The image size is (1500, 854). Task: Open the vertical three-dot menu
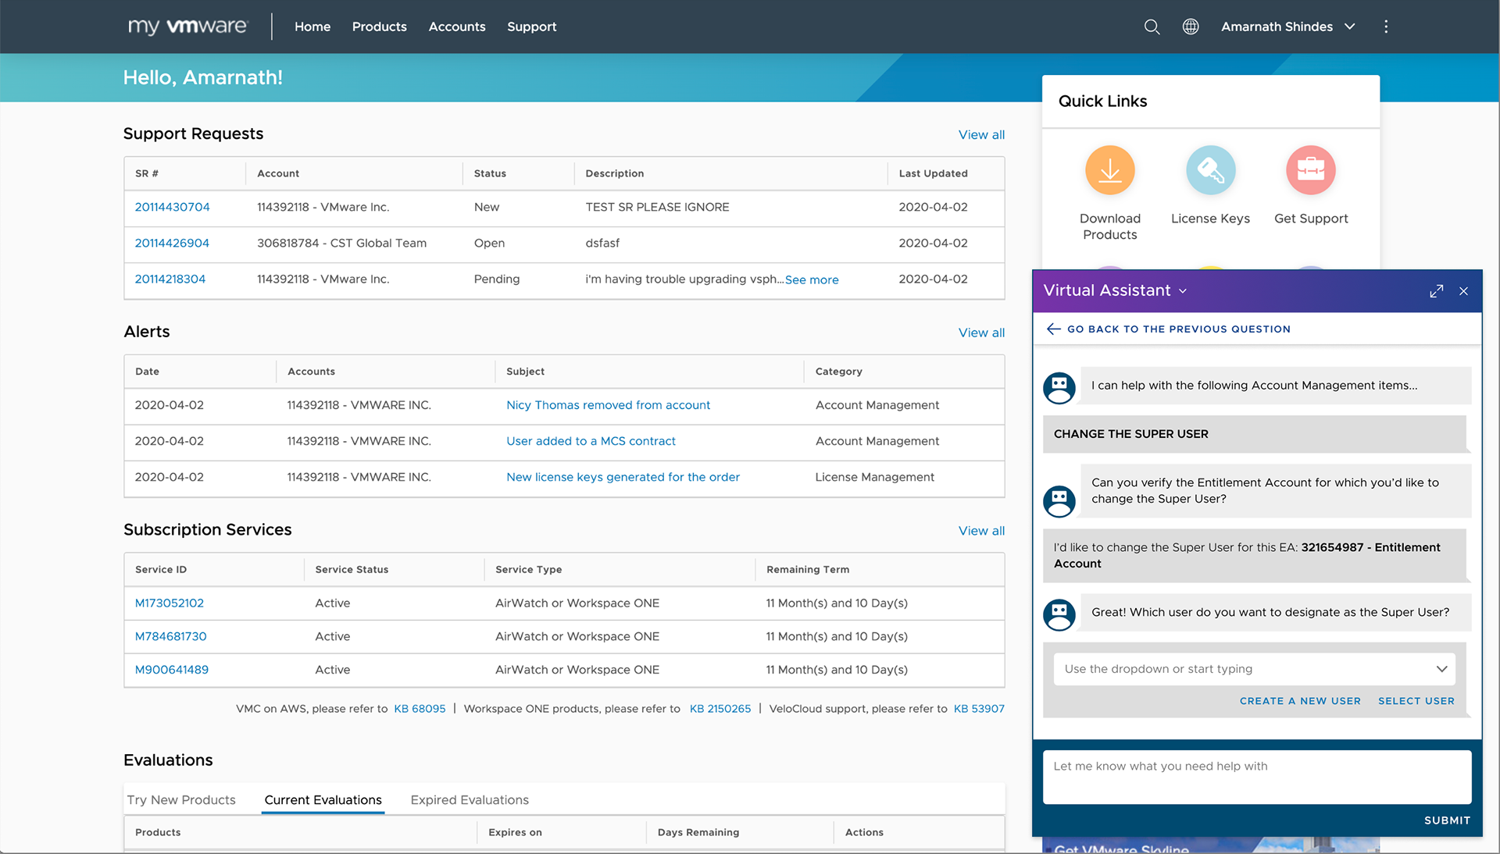(x=1386, y=27)
